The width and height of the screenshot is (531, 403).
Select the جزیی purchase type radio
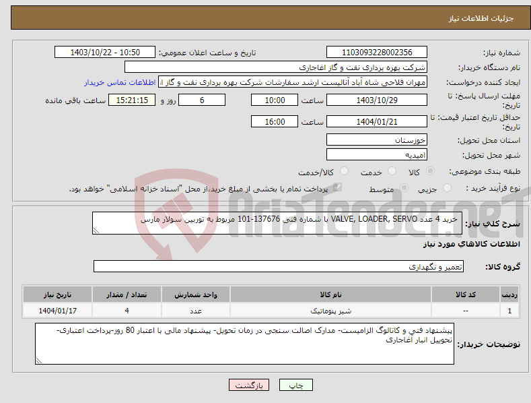tap(448, 187)
